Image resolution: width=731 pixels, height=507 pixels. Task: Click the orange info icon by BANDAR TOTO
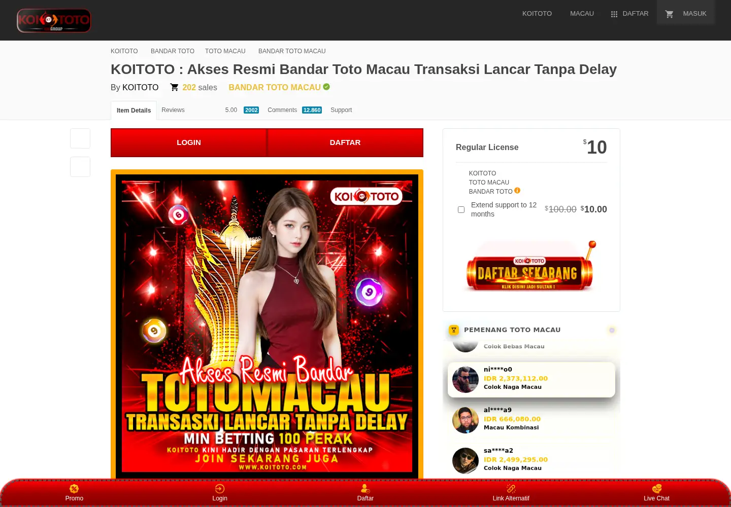(517, 191)
